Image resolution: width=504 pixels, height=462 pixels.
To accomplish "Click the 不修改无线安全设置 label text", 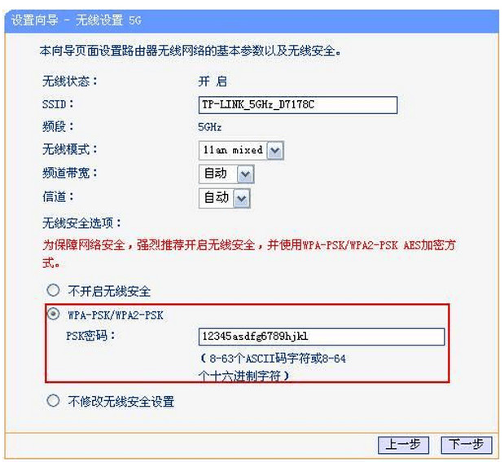I will click(x=121, y=402).
